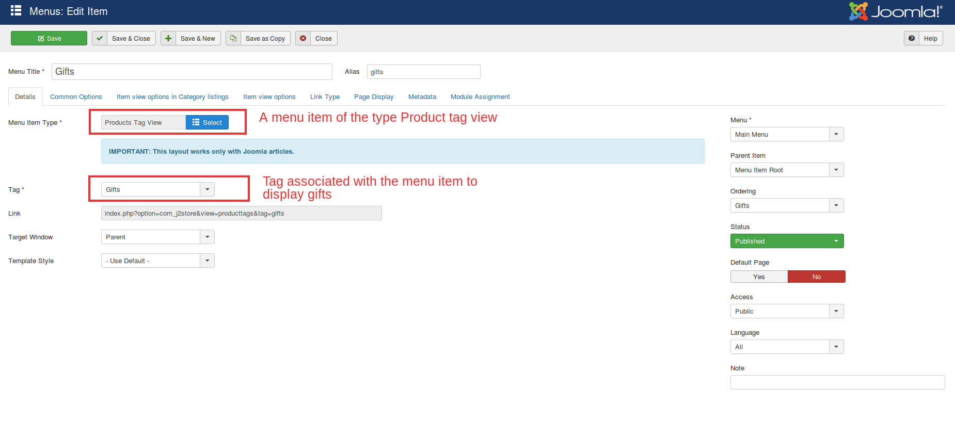Click the question mark Help icon
This screenshot has height=422, width=955.
[x=912, y=39]
